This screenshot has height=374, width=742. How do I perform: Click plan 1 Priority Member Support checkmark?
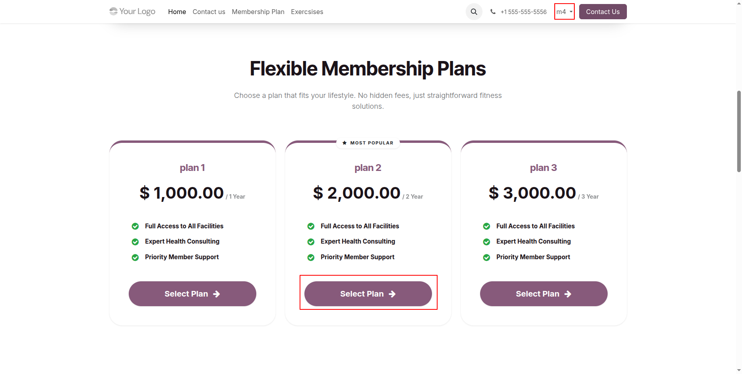135,257
